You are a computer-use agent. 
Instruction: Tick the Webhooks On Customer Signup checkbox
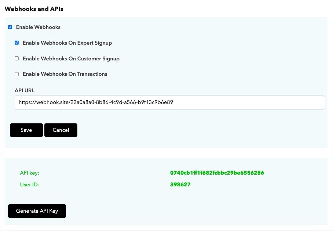point(17,59)
